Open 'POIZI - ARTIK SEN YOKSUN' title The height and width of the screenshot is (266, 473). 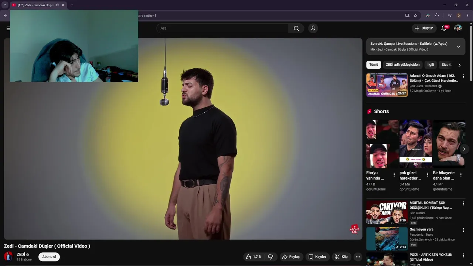pyautogui.click(x=431, y=257)
